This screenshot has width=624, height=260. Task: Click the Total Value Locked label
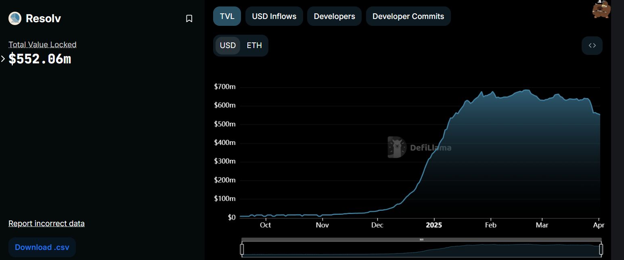coord(42,44)
